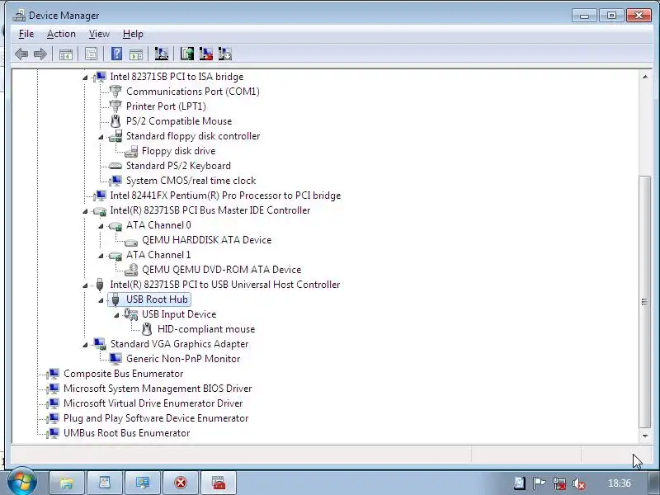Screen dimensions: 660x495
Task: Click the red X taskbar application button
Action: click(x=181, y=483)
